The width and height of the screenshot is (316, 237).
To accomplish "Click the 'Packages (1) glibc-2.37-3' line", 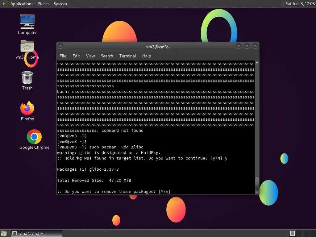I will [x=88, y=169].
